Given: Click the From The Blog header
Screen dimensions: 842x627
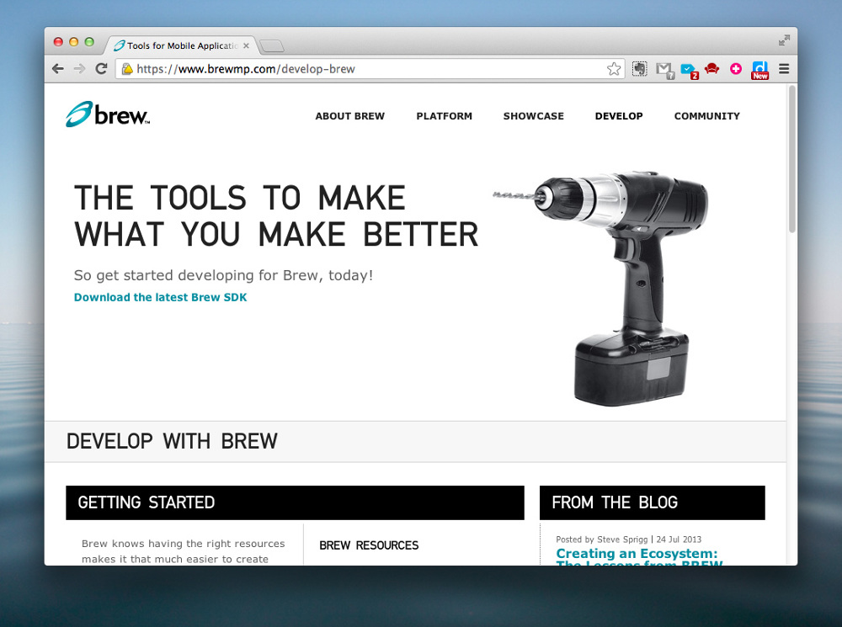Looking at the screenshot, I should coord(652,502).
